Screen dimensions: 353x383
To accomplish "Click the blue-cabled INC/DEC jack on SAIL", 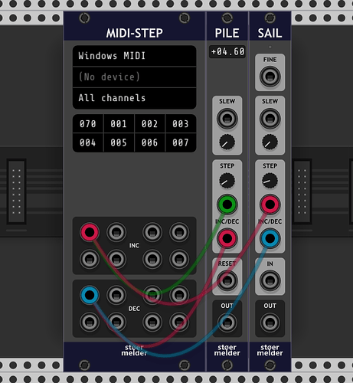I will pyautogui.click(x=270, y=238).
